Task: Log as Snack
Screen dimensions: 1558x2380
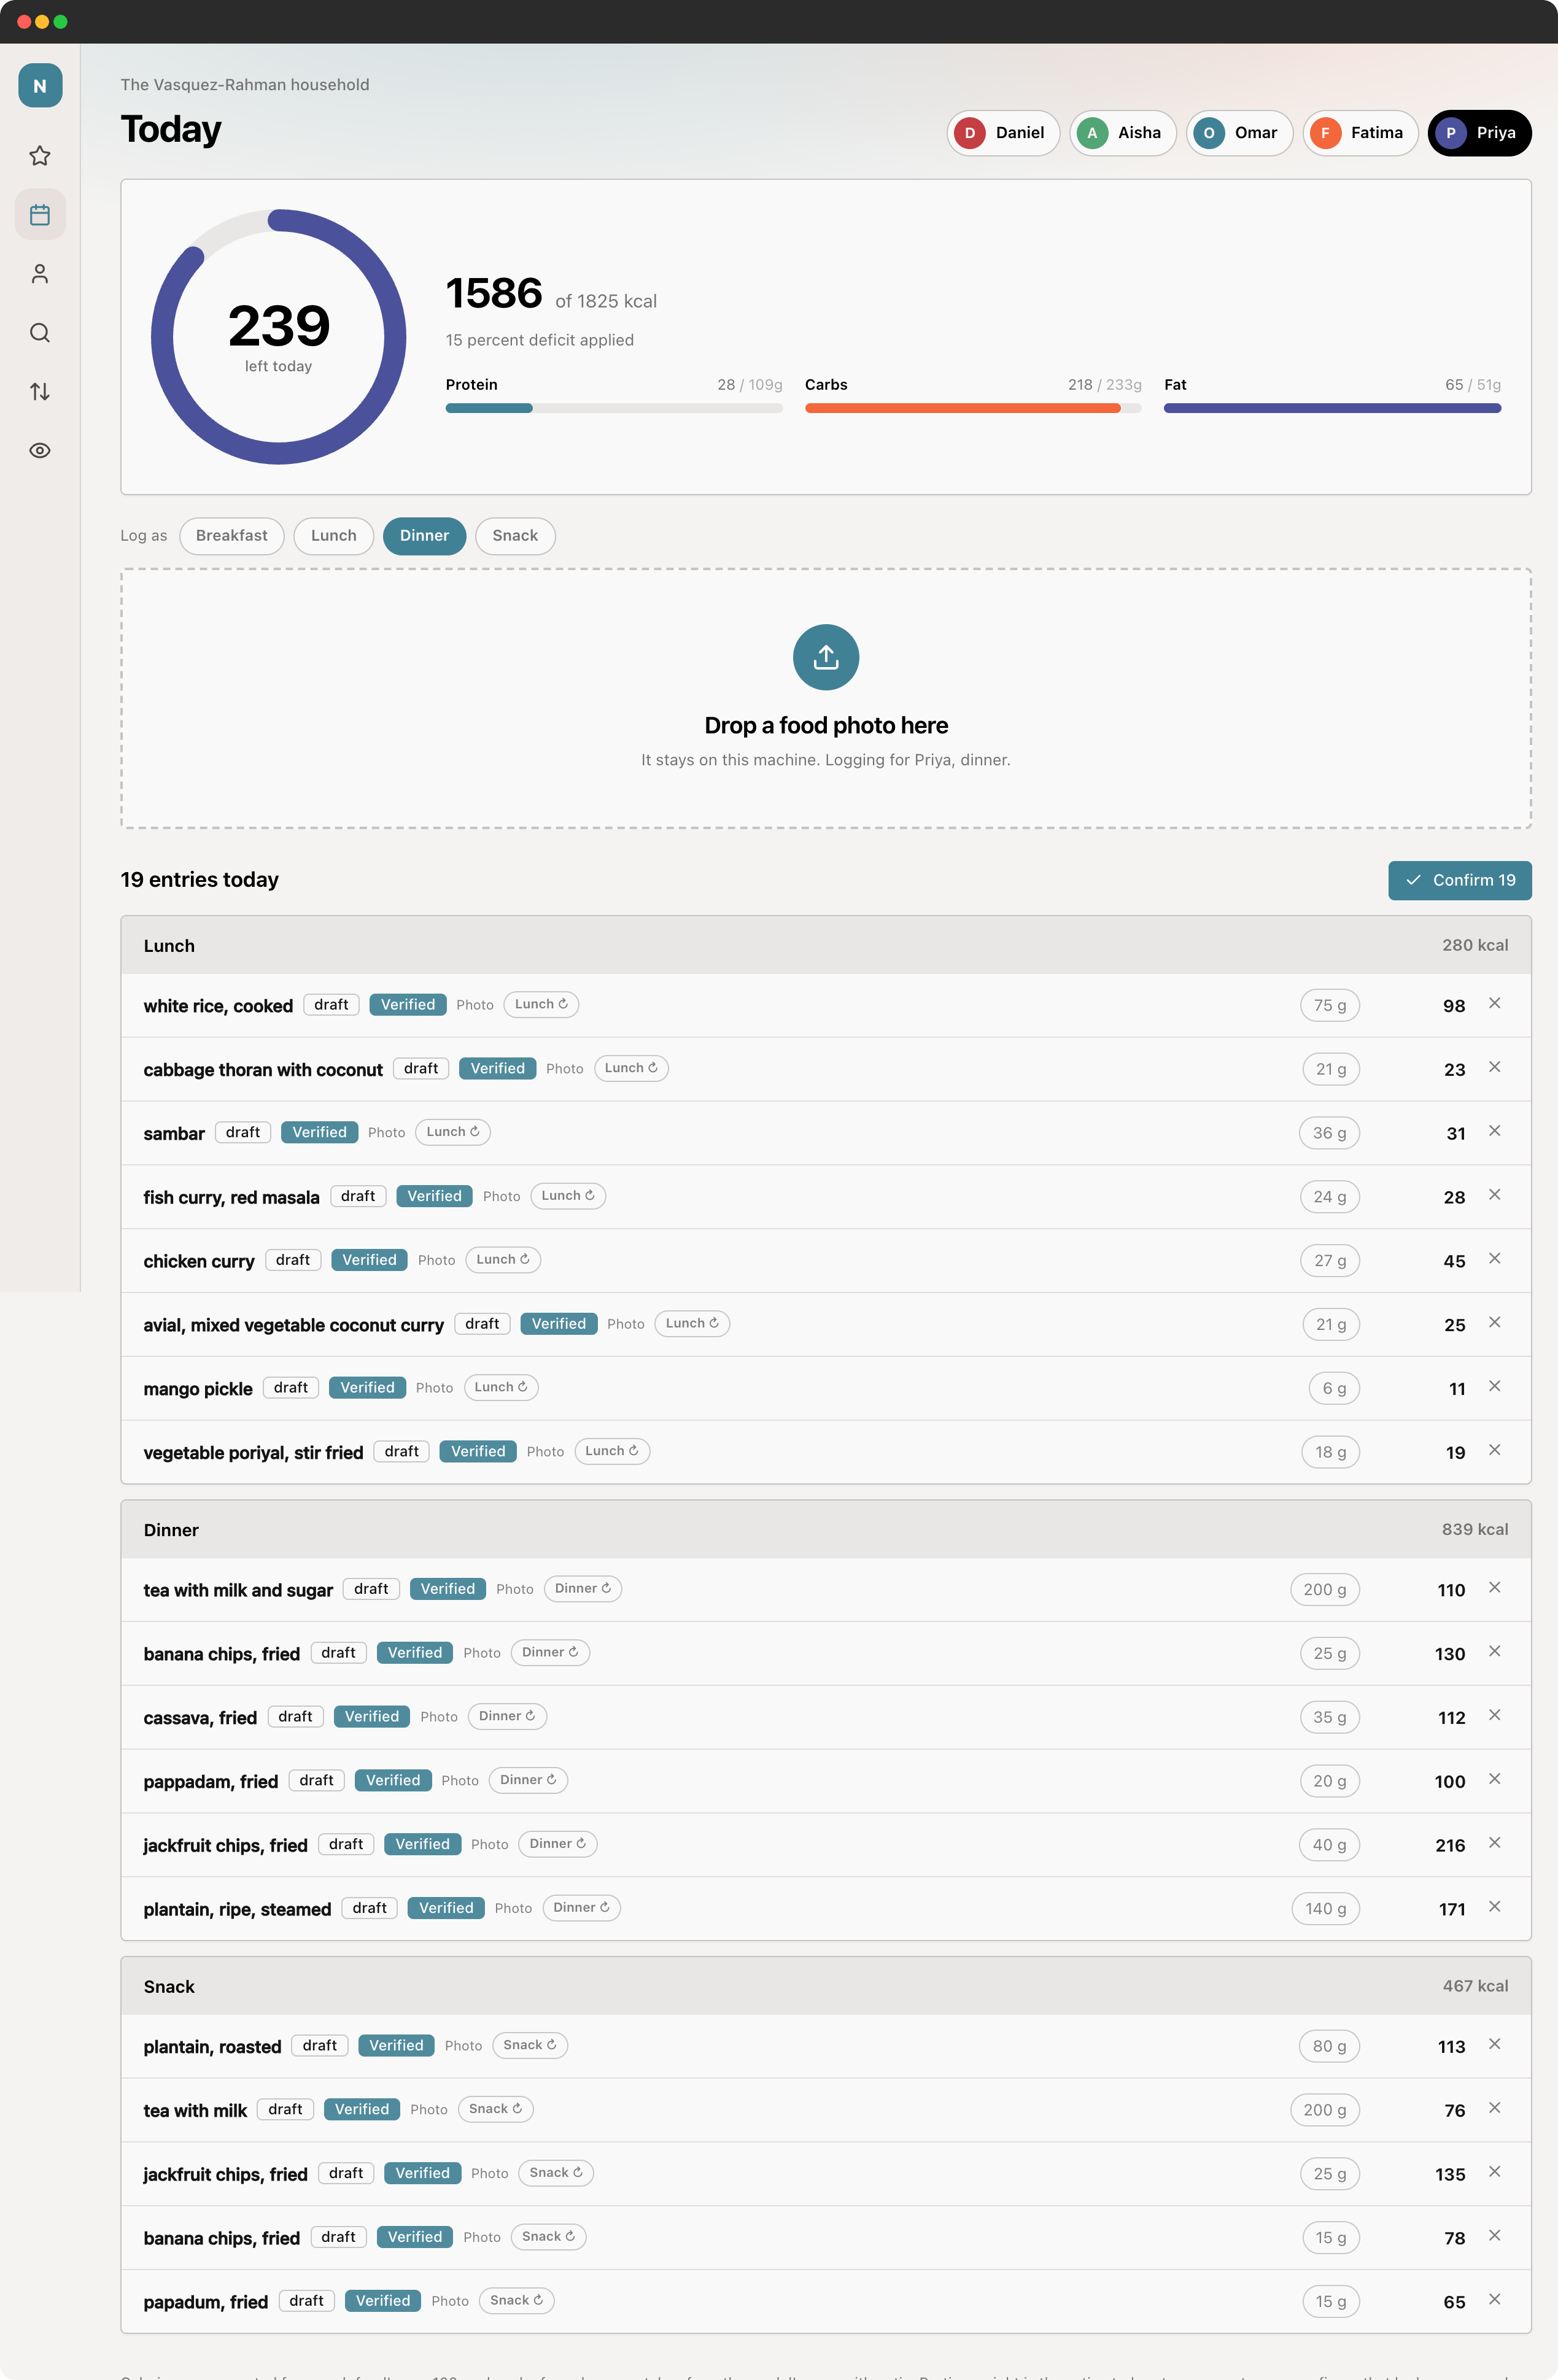Action: tap(515, 536)
